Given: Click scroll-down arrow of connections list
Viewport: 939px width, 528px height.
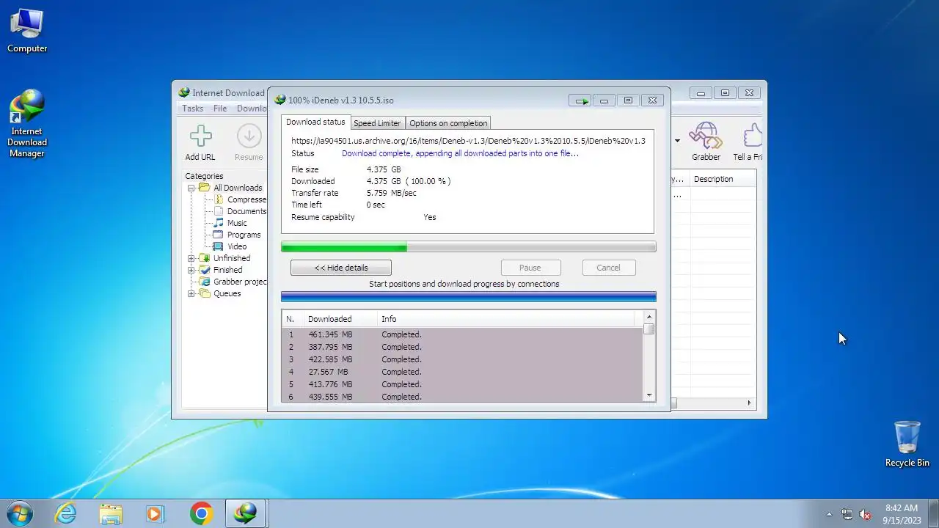Looking at the screenshot, I should [649, 395].
